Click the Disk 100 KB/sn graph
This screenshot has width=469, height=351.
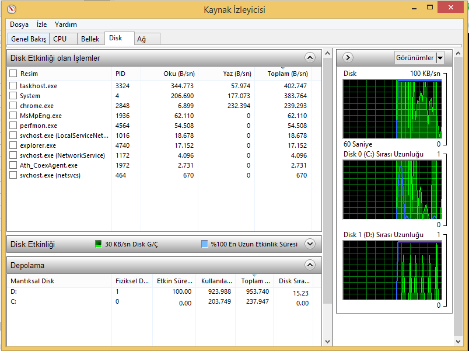pos(392,109)
